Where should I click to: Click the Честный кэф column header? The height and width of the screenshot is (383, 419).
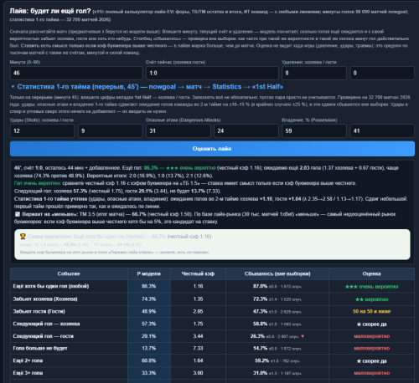[x=198, y=273]
